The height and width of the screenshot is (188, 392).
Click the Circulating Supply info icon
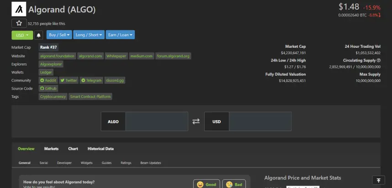(379, 60)
